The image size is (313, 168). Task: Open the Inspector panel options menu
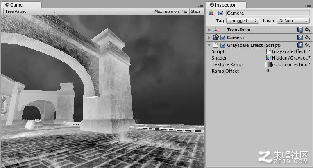pos(308,6)
